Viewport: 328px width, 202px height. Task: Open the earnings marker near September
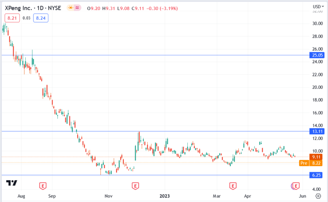[x=43, y=186]
